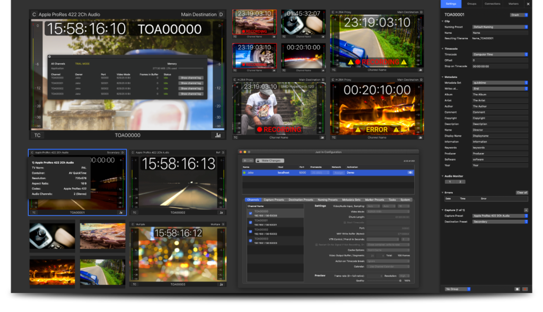Toggle Restart On No Signal checkbox
Viewport: 543px width, 312px height.
tap(316, 245)
